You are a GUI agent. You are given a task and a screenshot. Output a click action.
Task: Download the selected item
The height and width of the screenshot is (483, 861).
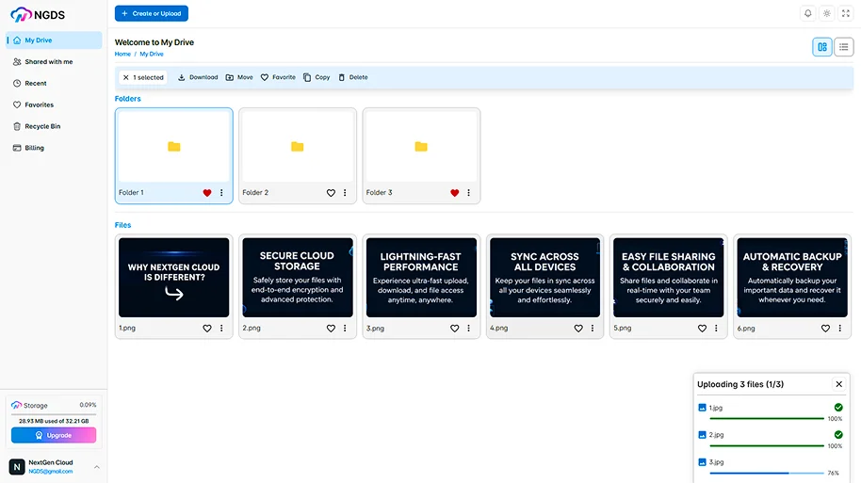tap(198, 77)
